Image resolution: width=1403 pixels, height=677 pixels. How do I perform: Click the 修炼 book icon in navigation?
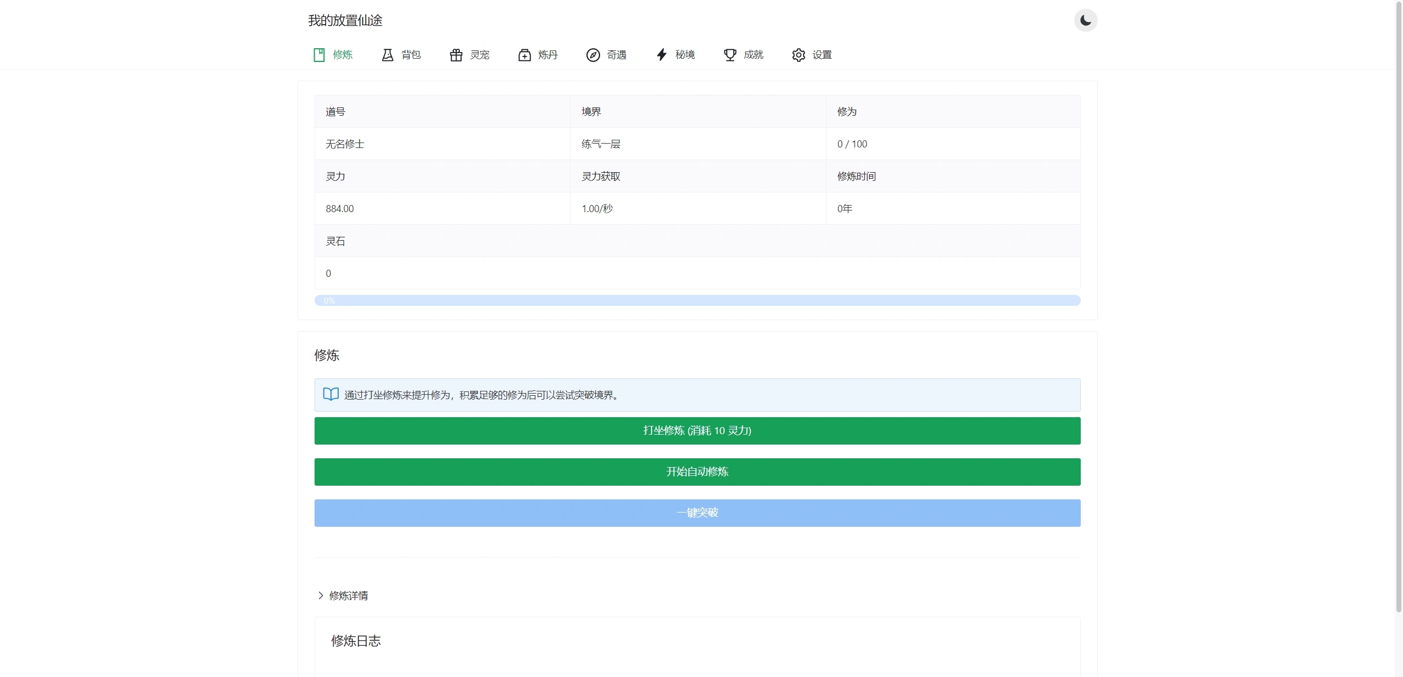pyautogui.click(x=319, y=55)
